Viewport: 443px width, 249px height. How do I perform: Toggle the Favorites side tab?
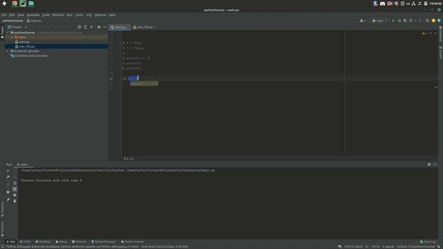pos(2,229)
